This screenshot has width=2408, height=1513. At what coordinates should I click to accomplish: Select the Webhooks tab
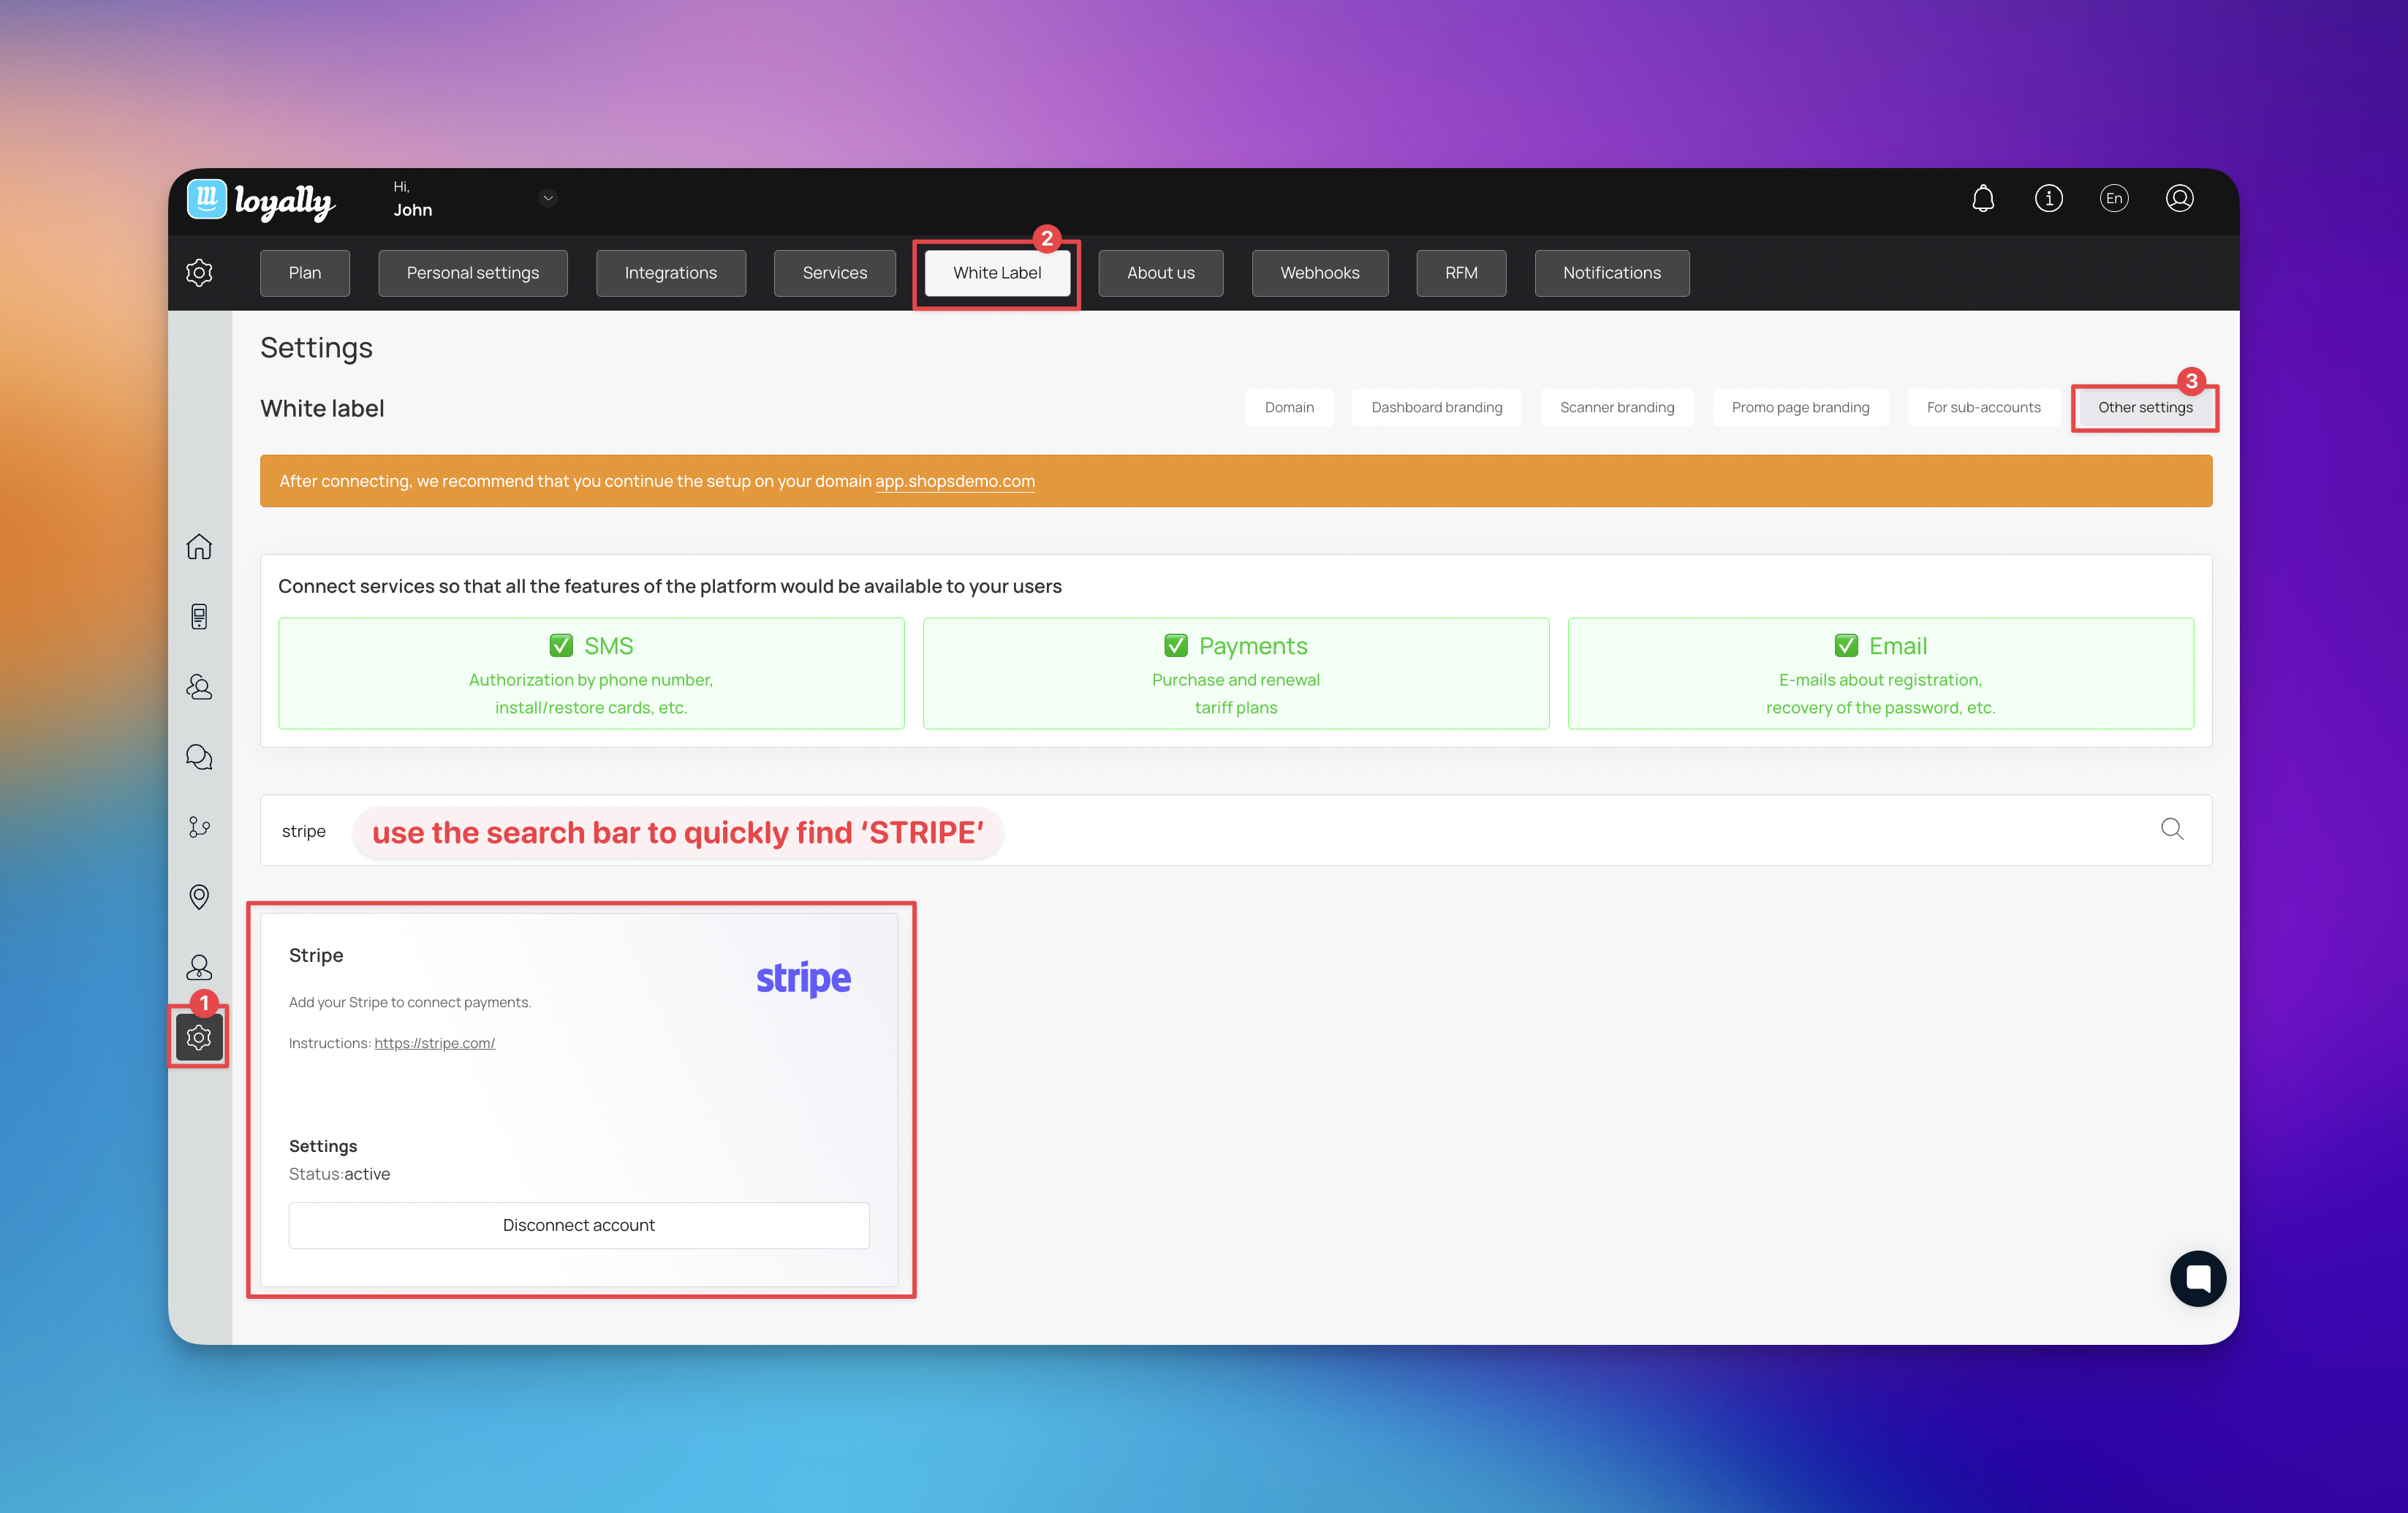(1319, 273)
